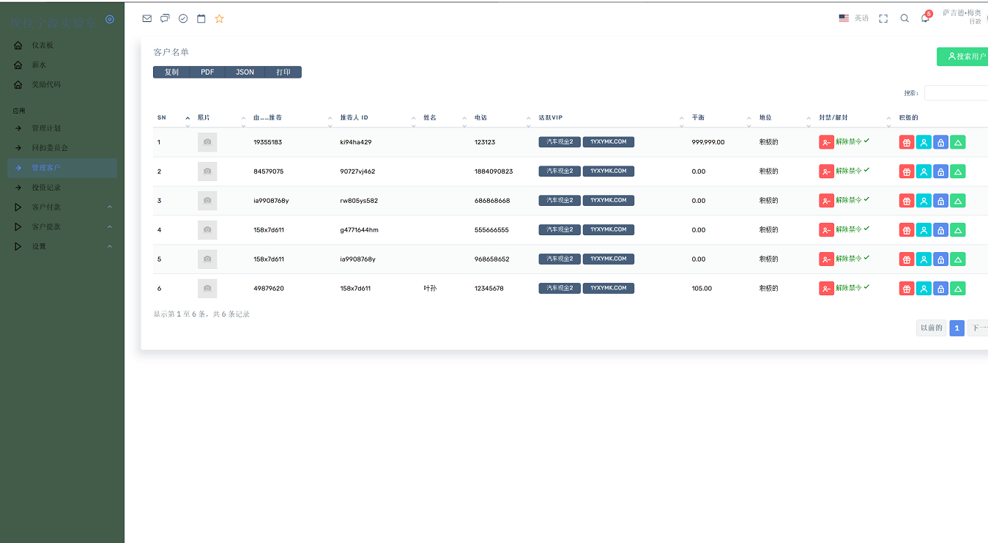Viewport: 988px width, 543px height.
Task: Go to 仪表板 in the sidebar
Action: tap(42, 45)
